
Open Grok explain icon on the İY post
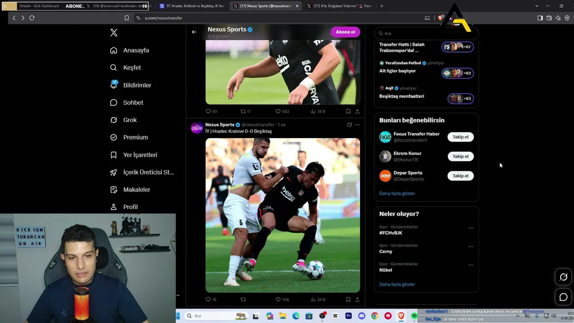(349, 125)
